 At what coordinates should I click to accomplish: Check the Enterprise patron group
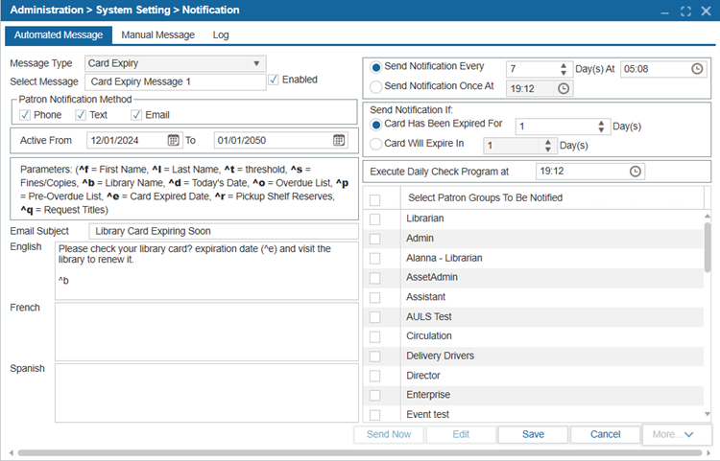[375, 395]
